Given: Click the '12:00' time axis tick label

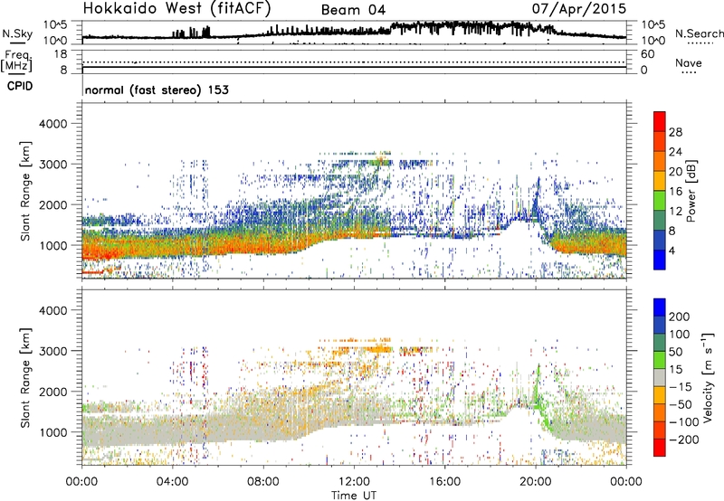Looking at the screenshot, I should pyautogui.click(x=354, y=482).
